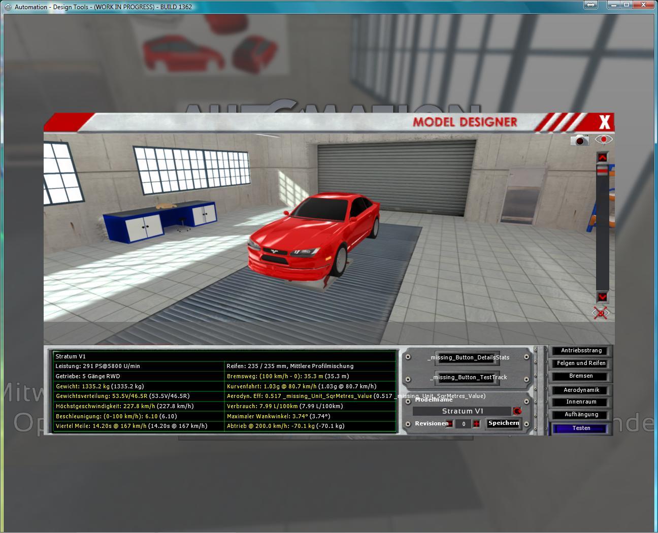Click the camera screenshot icon
Viewport: 658px width, 533px height.
(x=579, y=140)
